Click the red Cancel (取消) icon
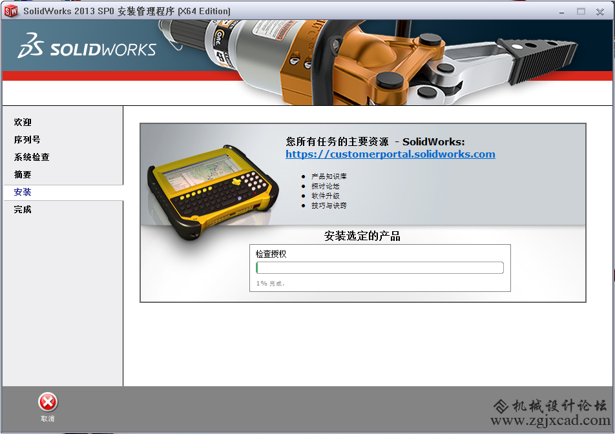The width and height of the screenshot is (615, 434). (x=48, y=402)
